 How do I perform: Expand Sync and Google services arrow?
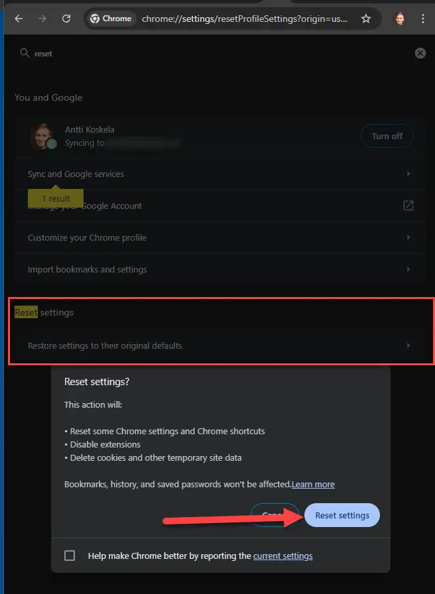(408, 174)
